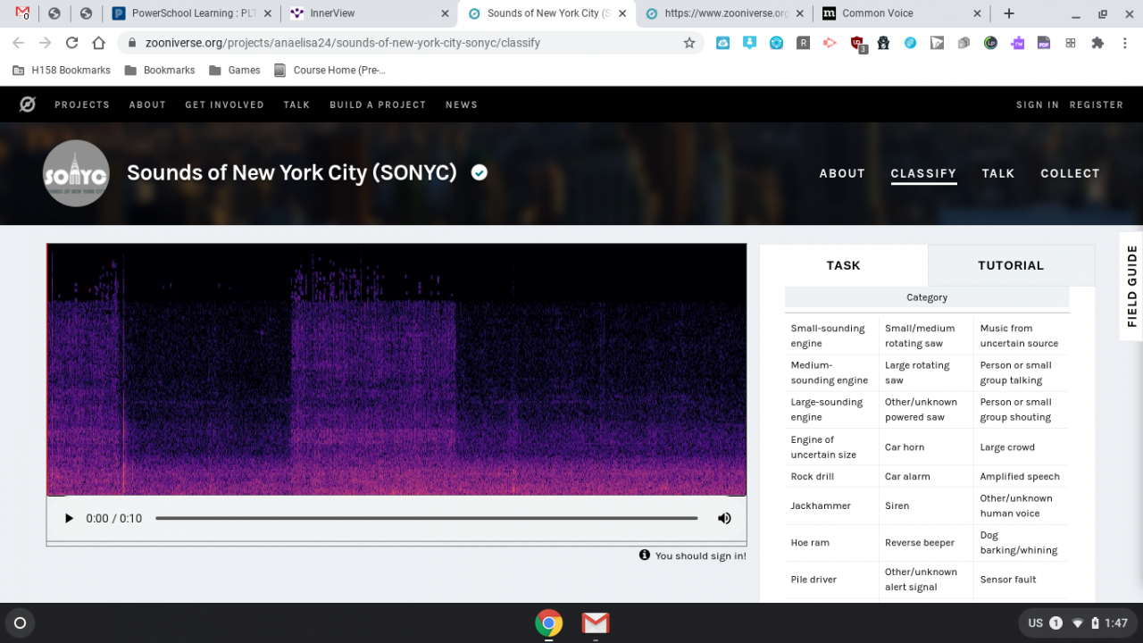Choose Other/unknown human voice

[1022, 505]
